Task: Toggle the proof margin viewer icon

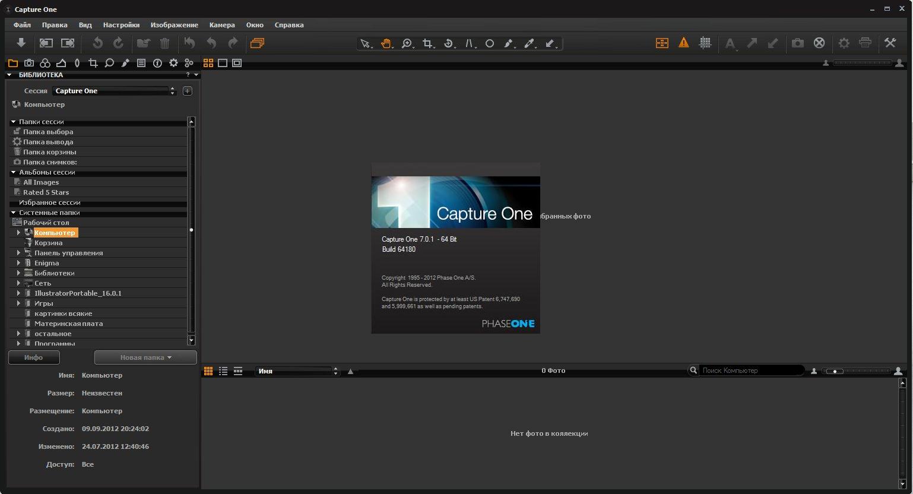Action: 237,63
